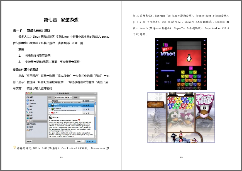Image resolution: width=242 pixels, height=171 pixels.
Task: Check the TORCS checkbox
Action: (x=50, y=113)
